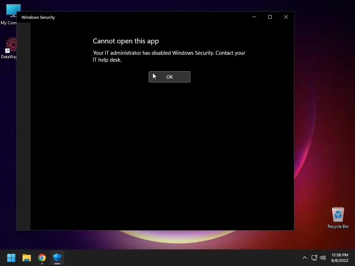355x266 pixels.
Task: Open network status icon in the tray
Action: click(314, 258)
